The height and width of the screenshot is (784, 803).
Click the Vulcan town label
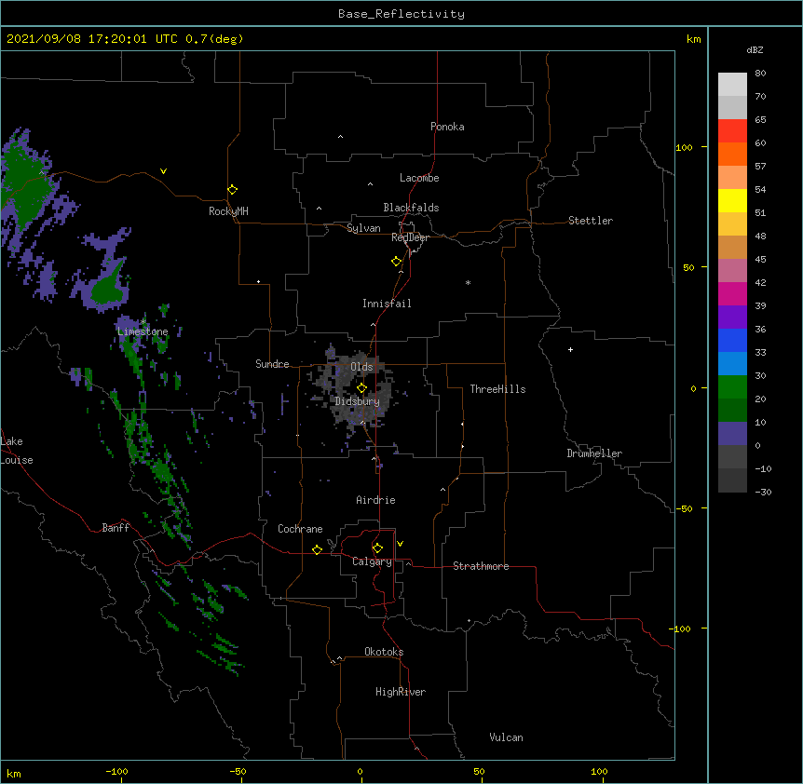click(506, 737)
